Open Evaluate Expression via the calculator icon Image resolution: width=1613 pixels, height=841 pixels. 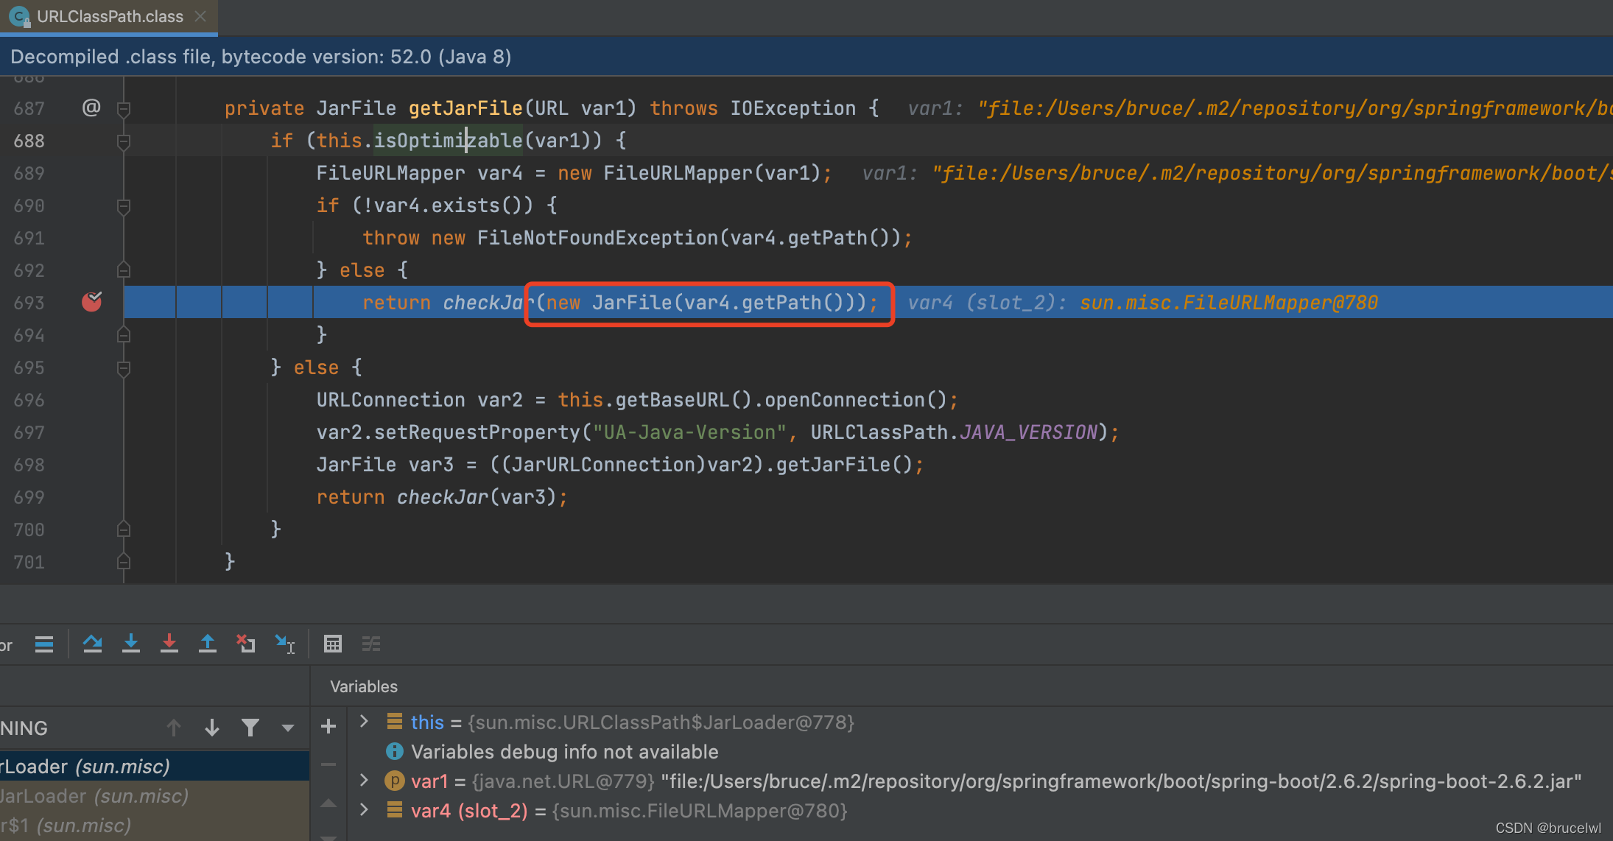click(333, 644)
